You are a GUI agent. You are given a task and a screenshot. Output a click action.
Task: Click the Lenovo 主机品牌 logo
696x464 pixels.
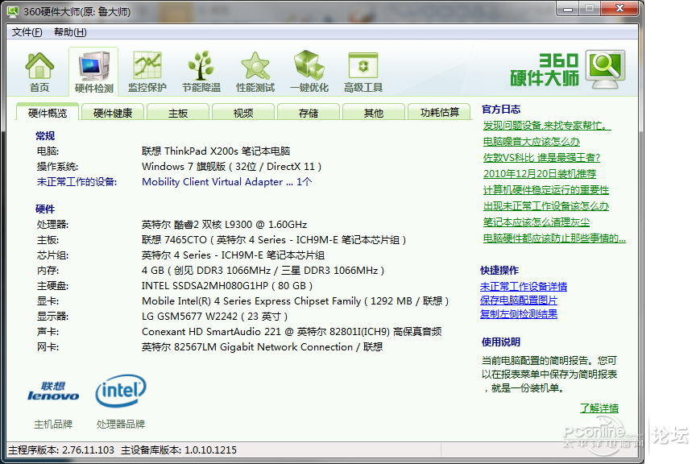(x=53, y=391)
